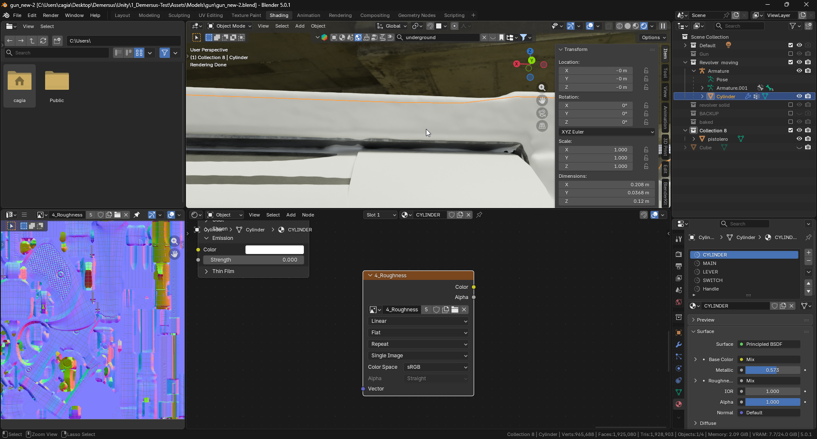Click the viewport Options button

click(653, 37)
